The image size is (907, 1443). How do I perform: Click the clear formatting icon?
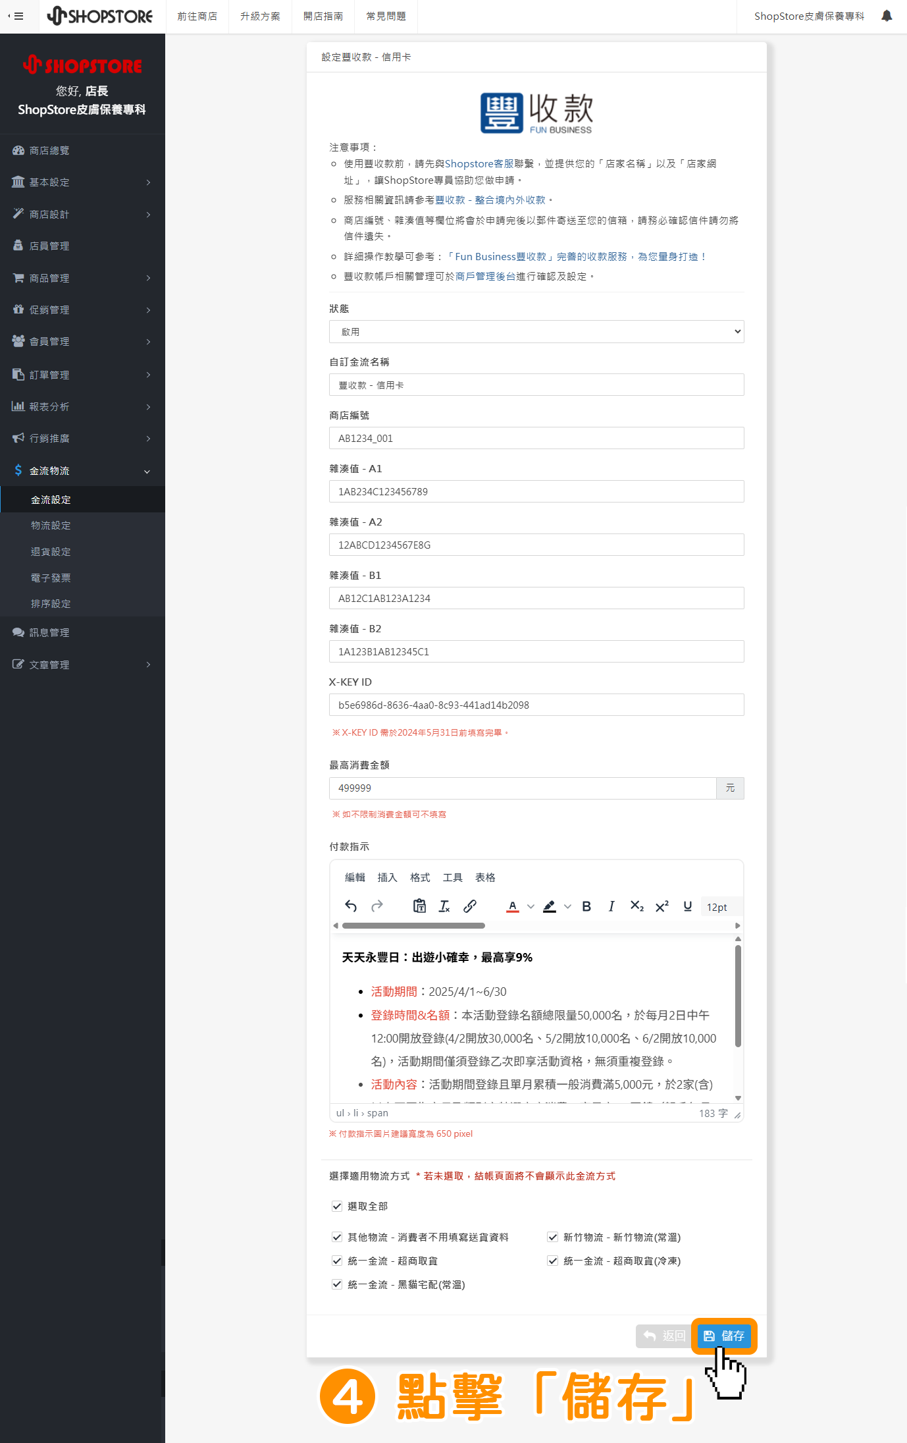point(444,906)
